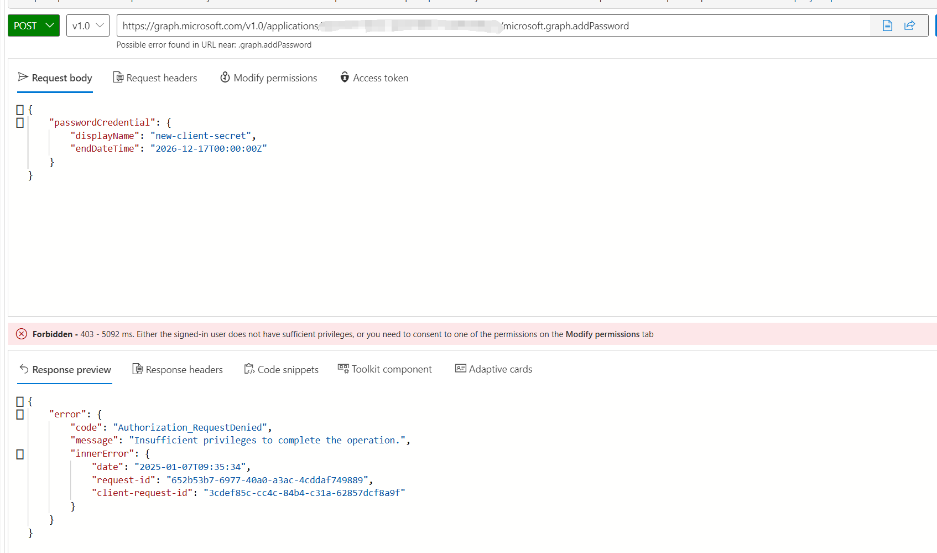The image size is (937, 553).
Task: Click the response date value 2025-01-07T09:35:34
Action: pyautogui.click(x=190, y=467)
